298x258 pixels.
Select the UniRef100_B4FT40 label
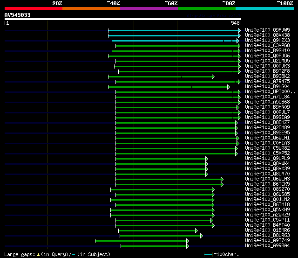point(267,225)
